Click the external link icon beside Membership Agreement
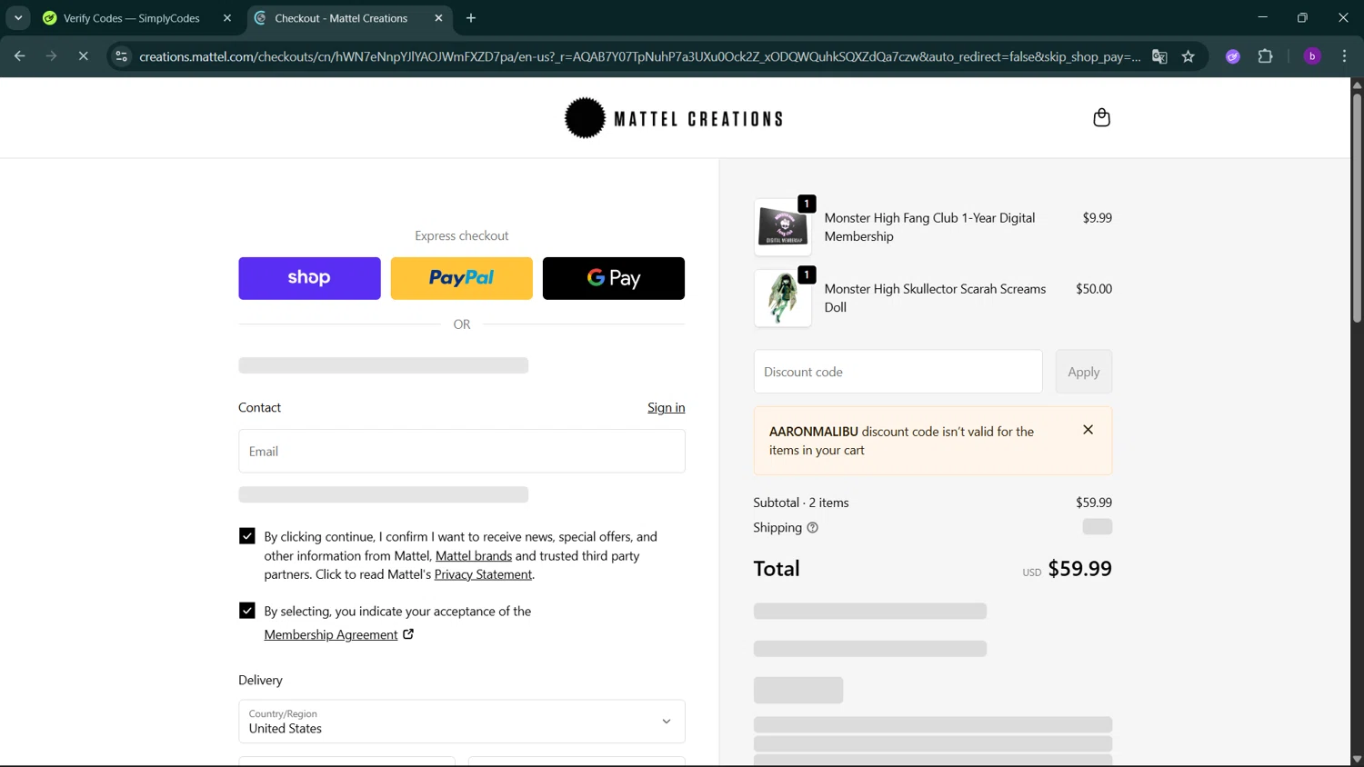Screen dimensions: 1364x767 pyautogui.click(x=408, y=634)
